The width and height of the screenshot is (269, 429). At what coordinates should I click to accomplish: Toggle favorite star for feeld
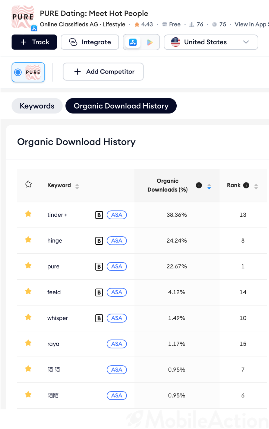point(28,291)
